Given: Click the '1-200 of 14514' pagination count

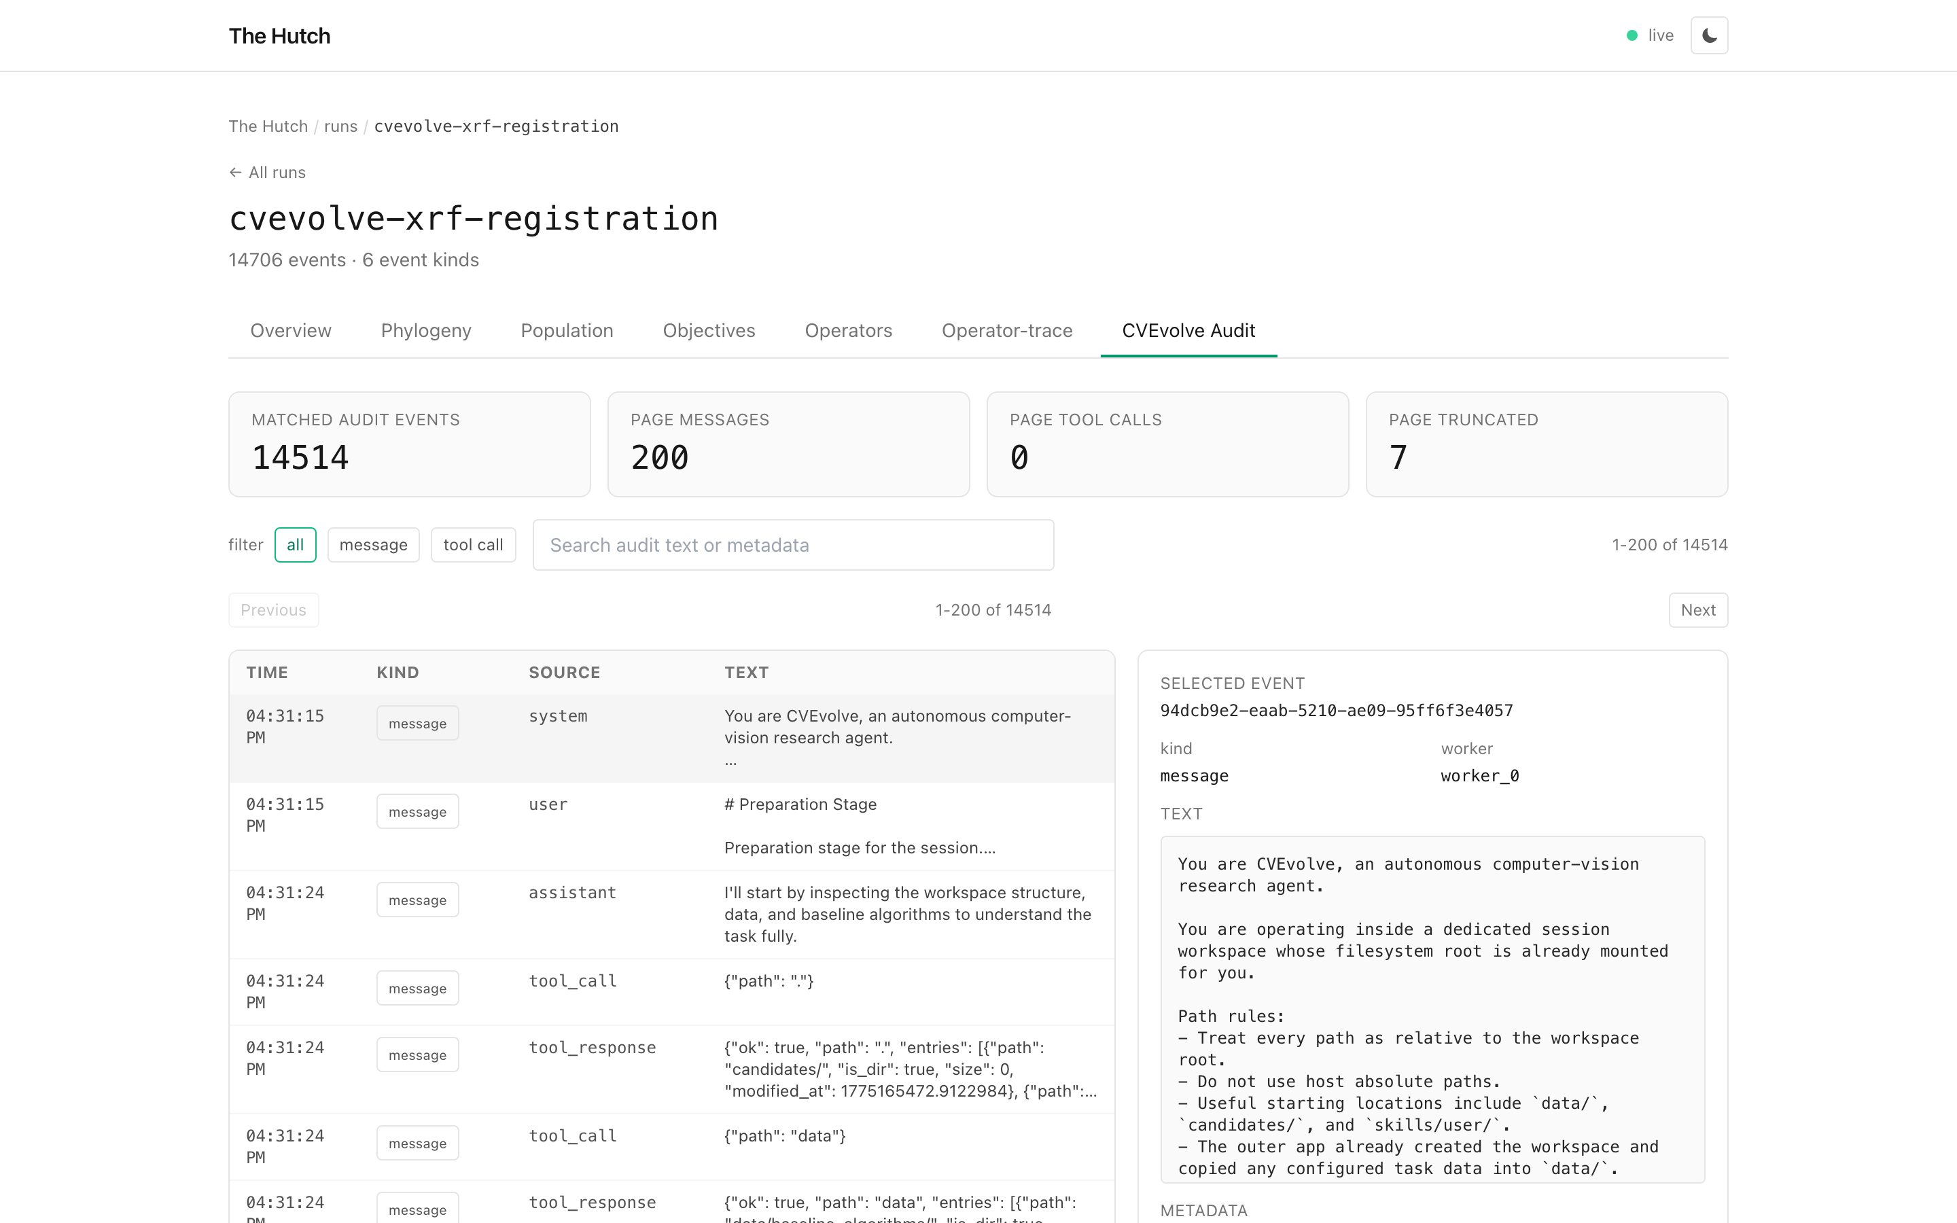Looking at the screenshot, I should pos(993,610).
